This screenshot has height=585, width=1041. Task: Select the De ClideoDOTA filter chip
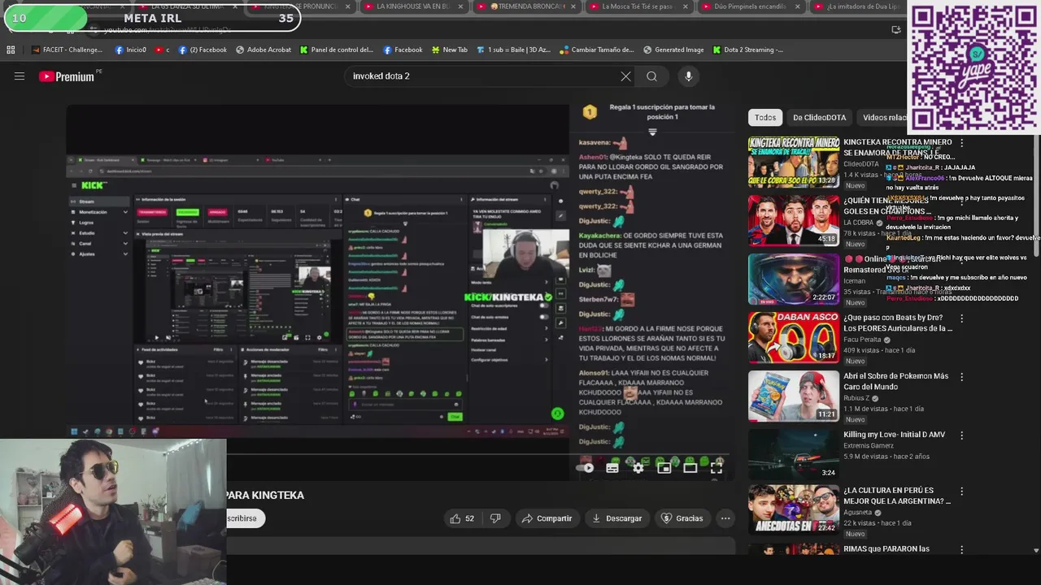coord(819,118)
